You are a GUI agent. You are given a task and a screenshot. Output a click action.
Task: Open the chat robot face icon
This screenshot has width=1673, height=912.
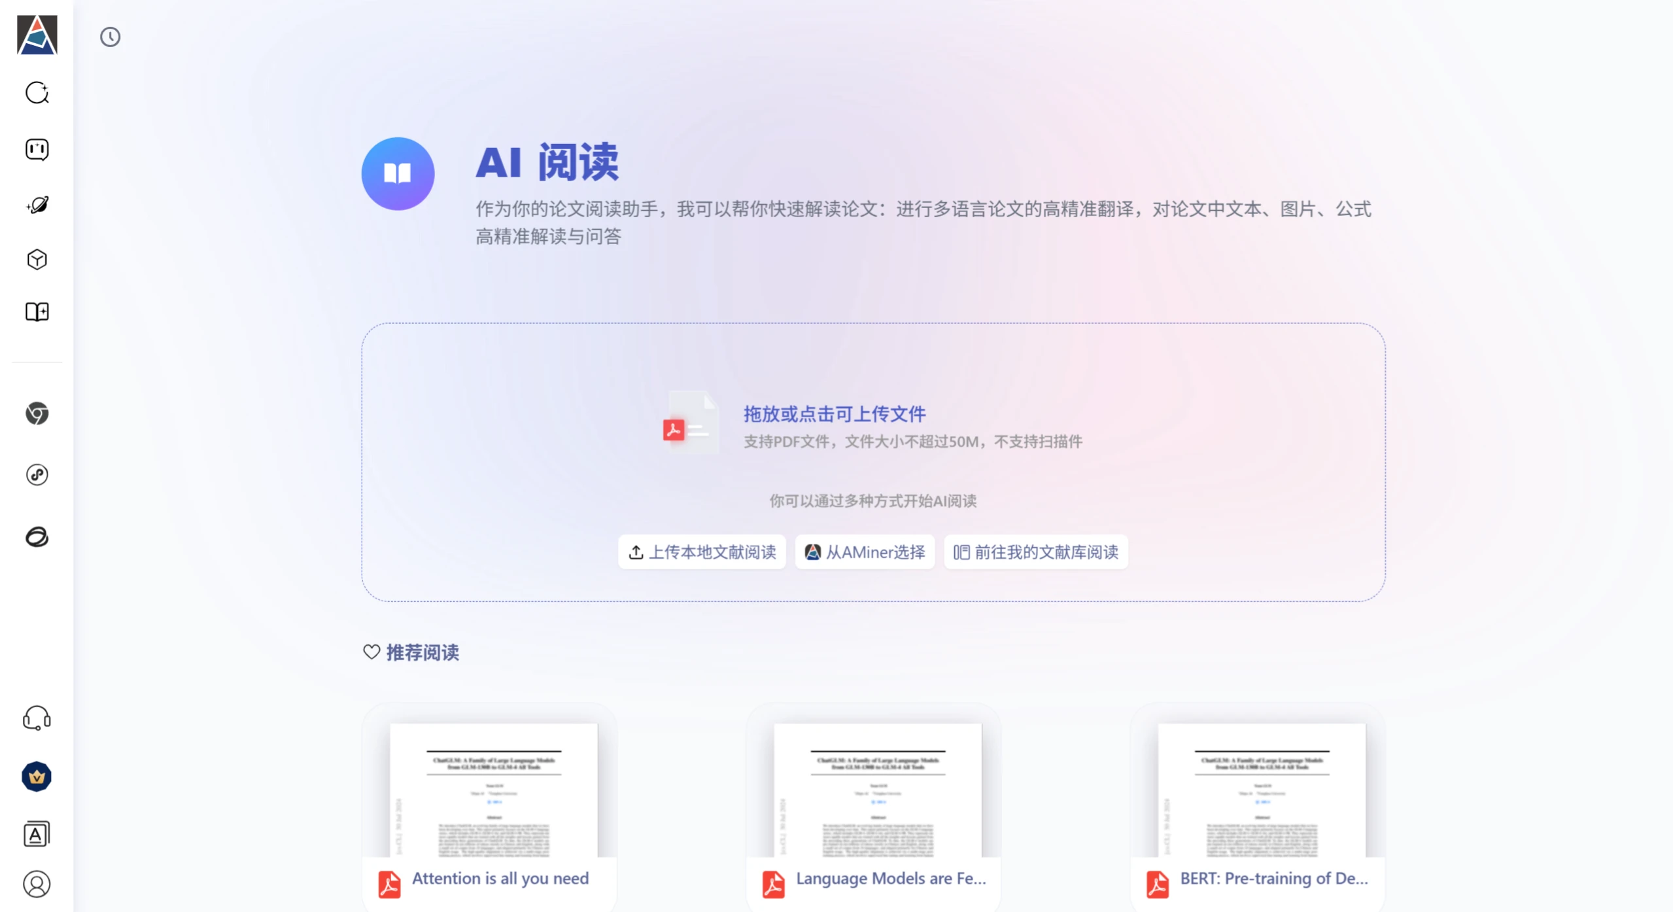coord(37,150)
